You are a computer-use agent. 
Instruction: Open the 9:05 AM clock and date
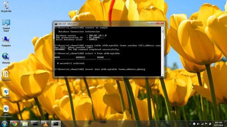218,124
